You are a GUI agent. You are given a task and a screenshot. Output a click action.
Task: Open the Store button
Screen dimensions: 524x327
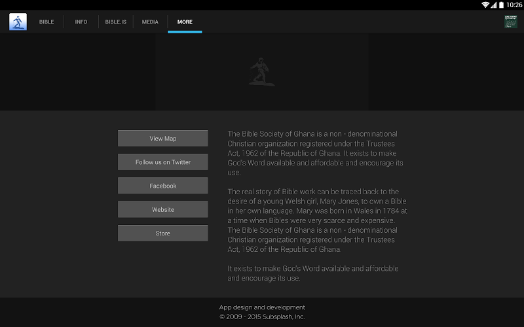click(162, 233)
